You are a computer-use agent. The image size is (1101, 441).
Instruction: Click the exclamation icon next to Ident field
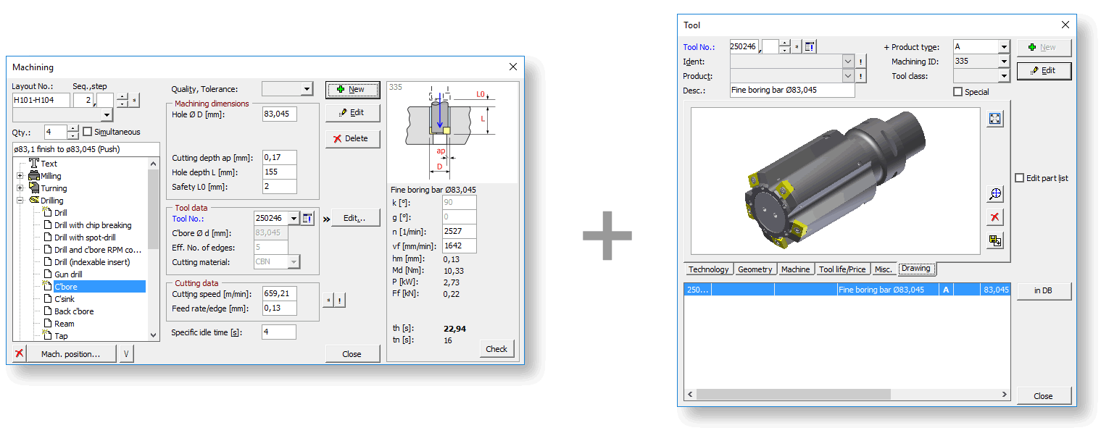click(x=861, y=62)
